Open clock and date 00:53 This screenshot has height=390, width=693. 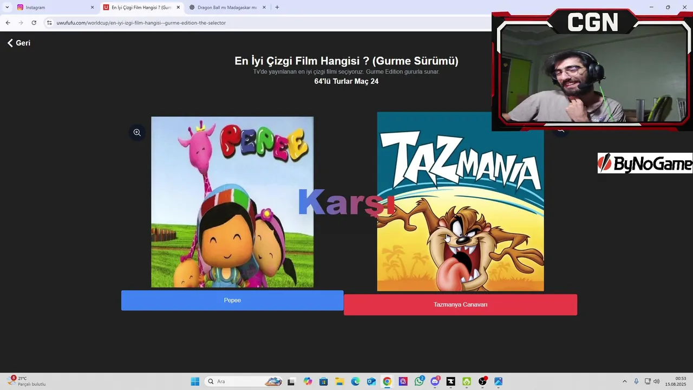(676, 381)
